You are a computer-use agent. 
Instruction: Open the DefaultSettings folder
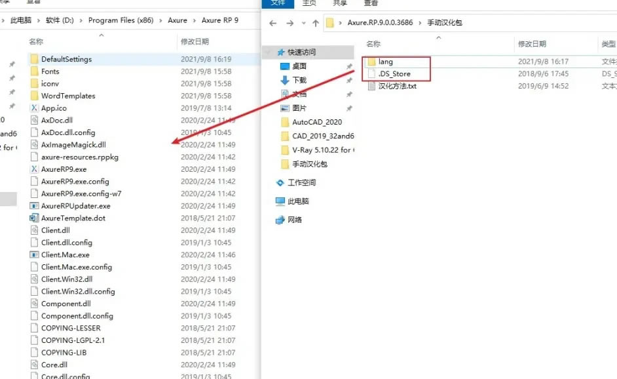(65, 59)
